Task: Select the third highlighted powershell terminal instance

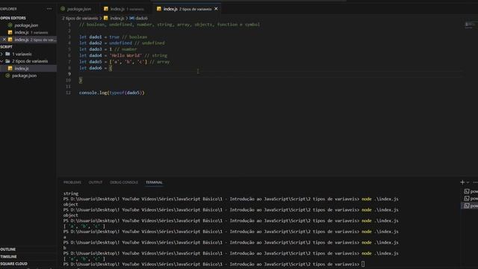Action: pos(471,206)
